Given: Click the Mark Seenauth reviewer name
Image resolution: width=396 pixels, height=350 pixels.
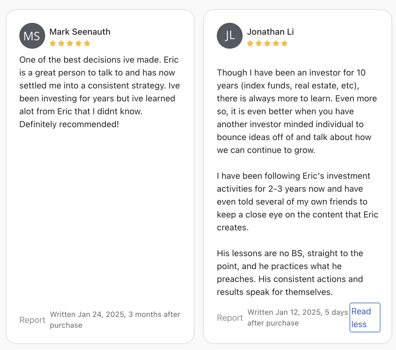Looking at the screenshot, I should (x=80, y=32).
